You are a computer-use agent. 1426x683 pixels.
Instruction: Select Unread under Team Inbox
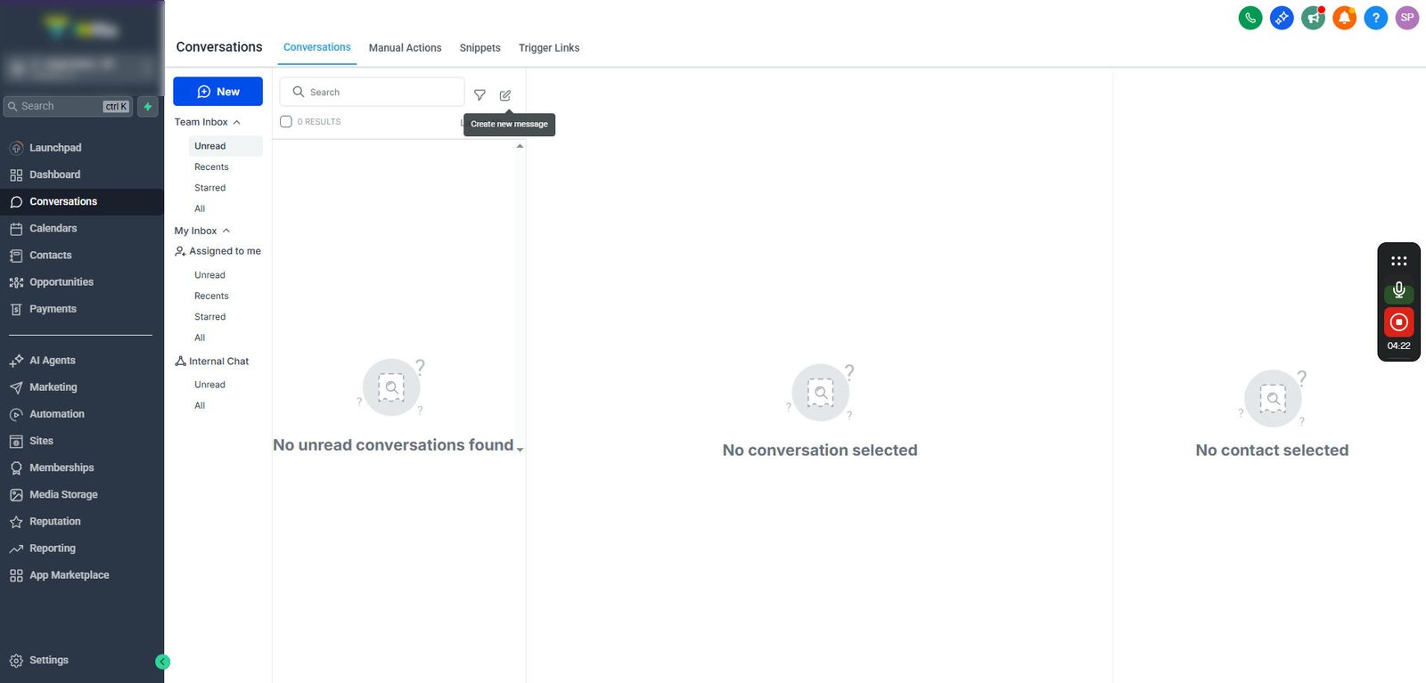click(225, 146)
